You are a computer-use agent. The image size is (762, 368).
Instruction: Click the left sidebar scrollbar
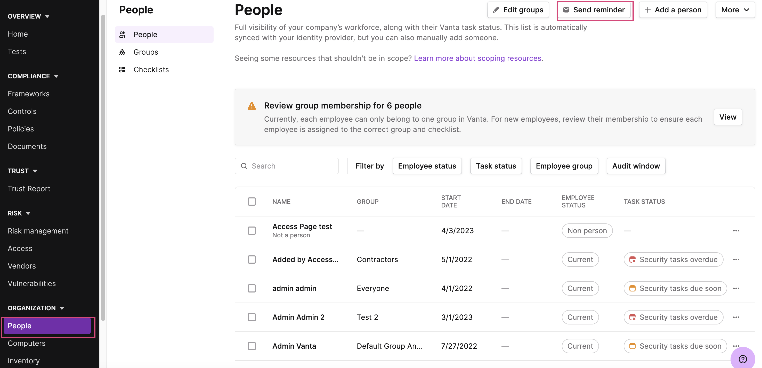103,168
